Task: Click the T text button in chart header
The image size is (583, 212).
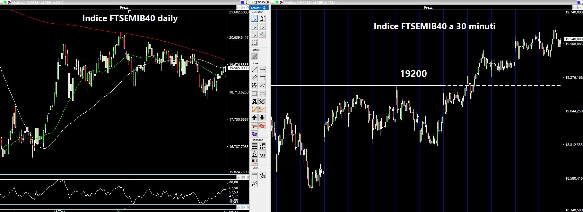Action: click(247, 2)
